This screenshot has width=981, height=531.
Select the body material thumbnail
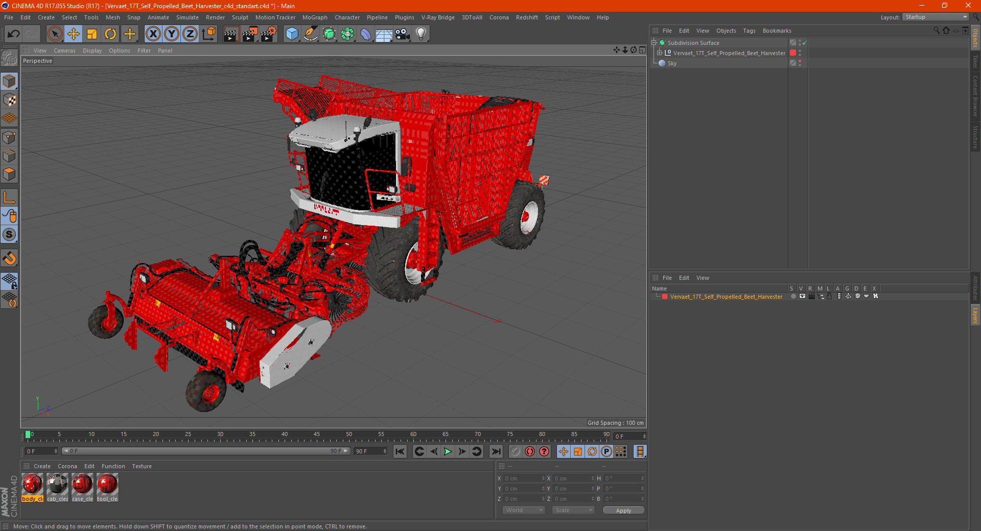click(x=32, y=487)
